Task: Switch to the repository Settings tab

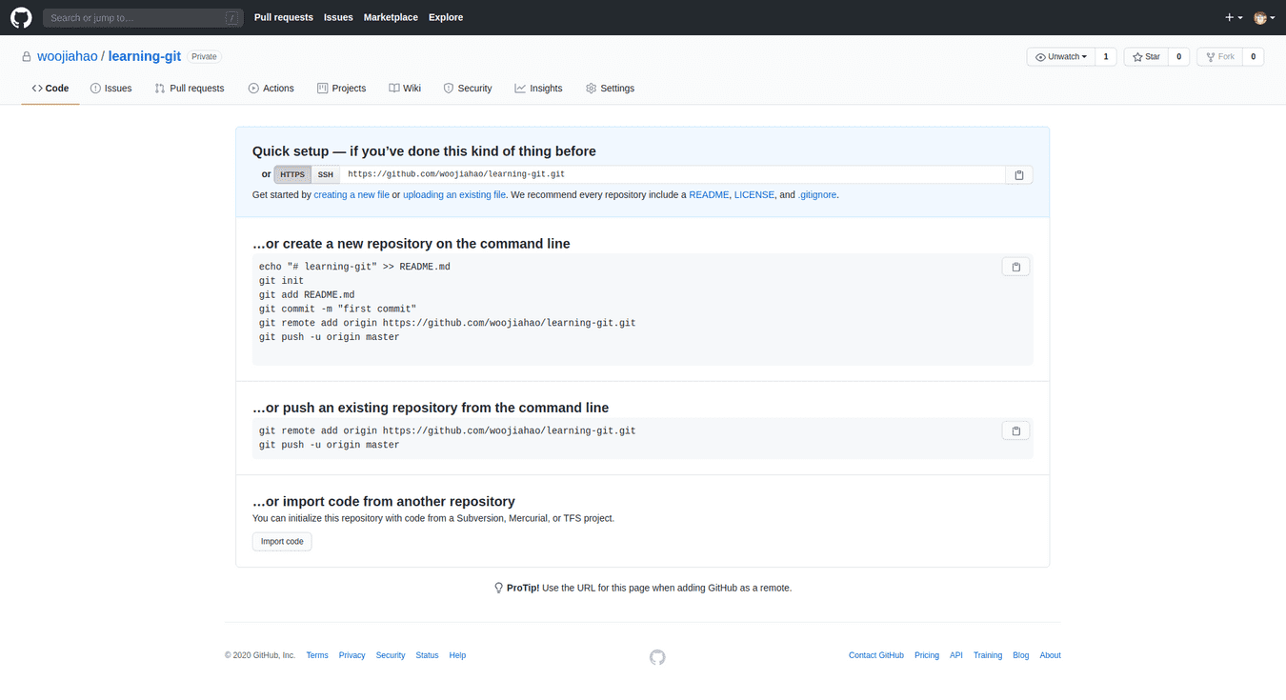Action: tap(610, 88)
